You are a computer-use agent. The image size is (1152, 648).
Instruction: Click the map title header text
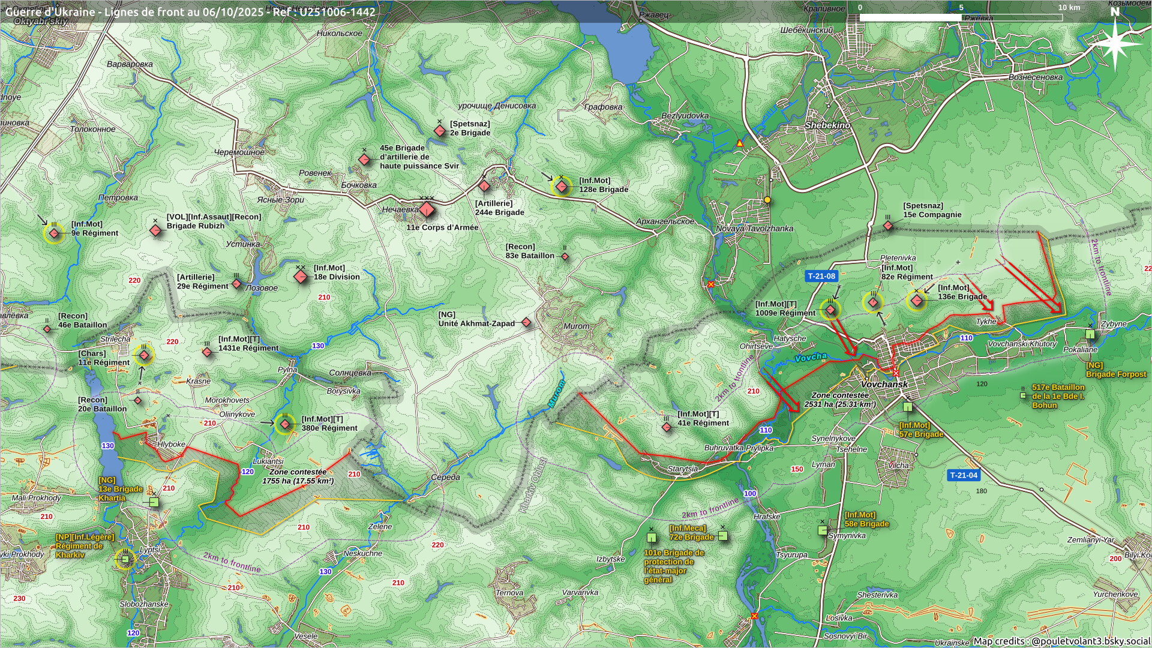190,12
